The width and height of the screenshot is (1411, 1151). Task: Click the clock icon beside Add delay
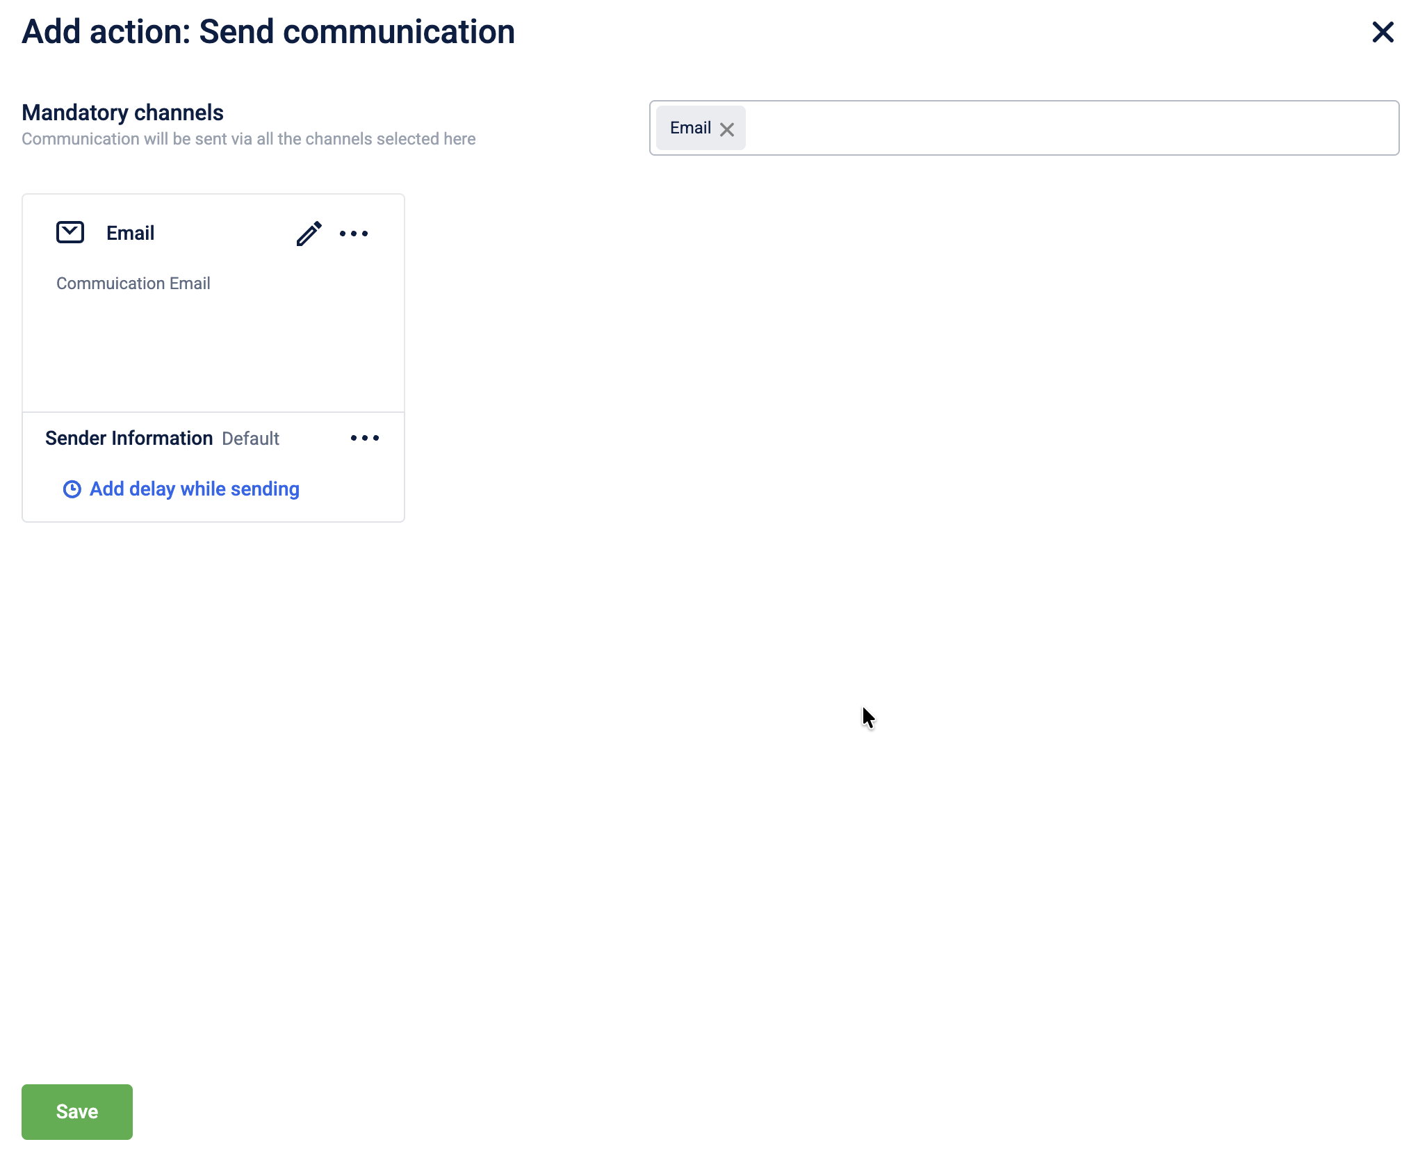coord(72,489)
